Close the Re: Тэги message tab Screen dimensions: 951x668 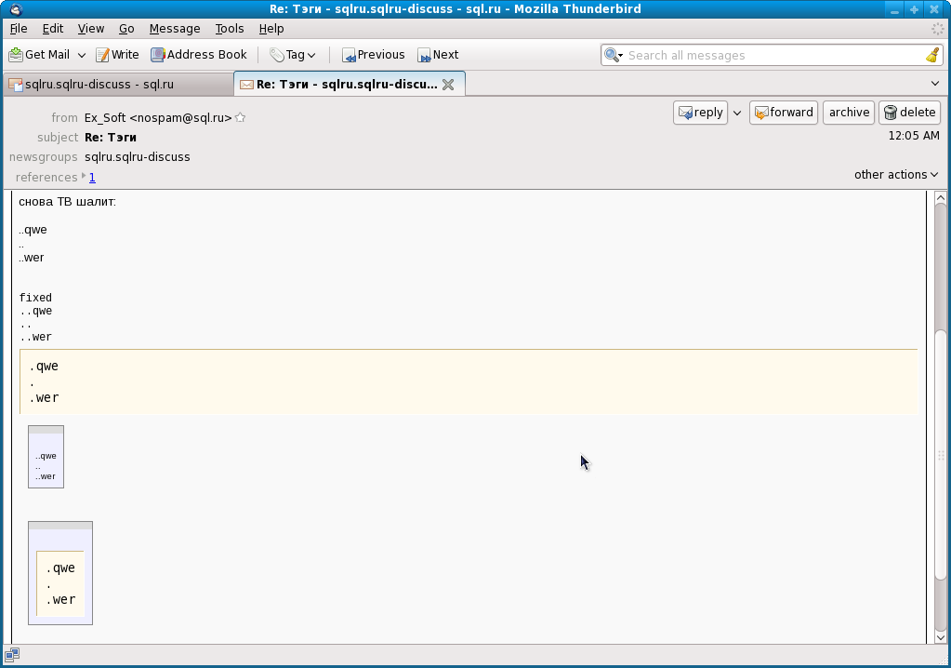pyautogui.click(x=447, y=85)
